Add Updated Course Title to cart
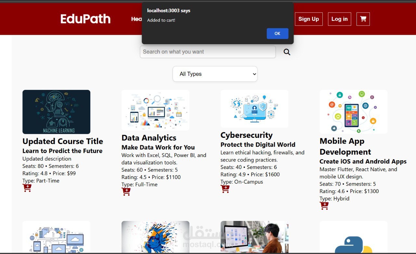Screen dimensions: 416x254 [27, 188]
